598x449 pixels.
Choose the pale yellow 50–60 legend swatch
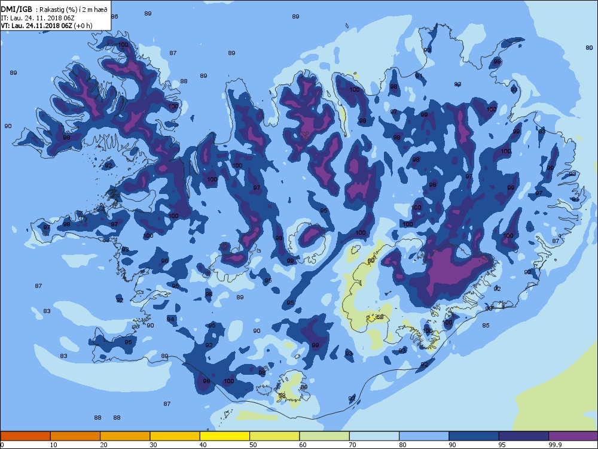coord(274,436)
